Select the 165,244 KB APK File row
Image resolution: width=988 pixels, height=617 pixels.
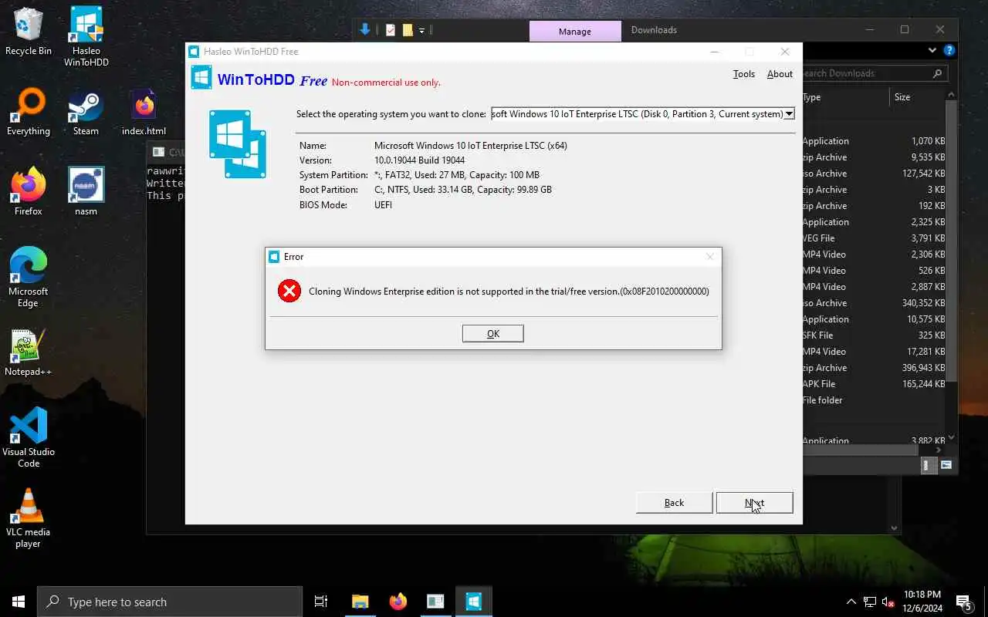point(874,384)
